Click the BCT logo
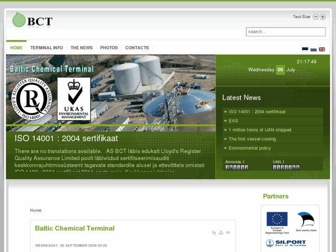The height and width of the screenshot is (252, 336). click(x=32, y=20)
